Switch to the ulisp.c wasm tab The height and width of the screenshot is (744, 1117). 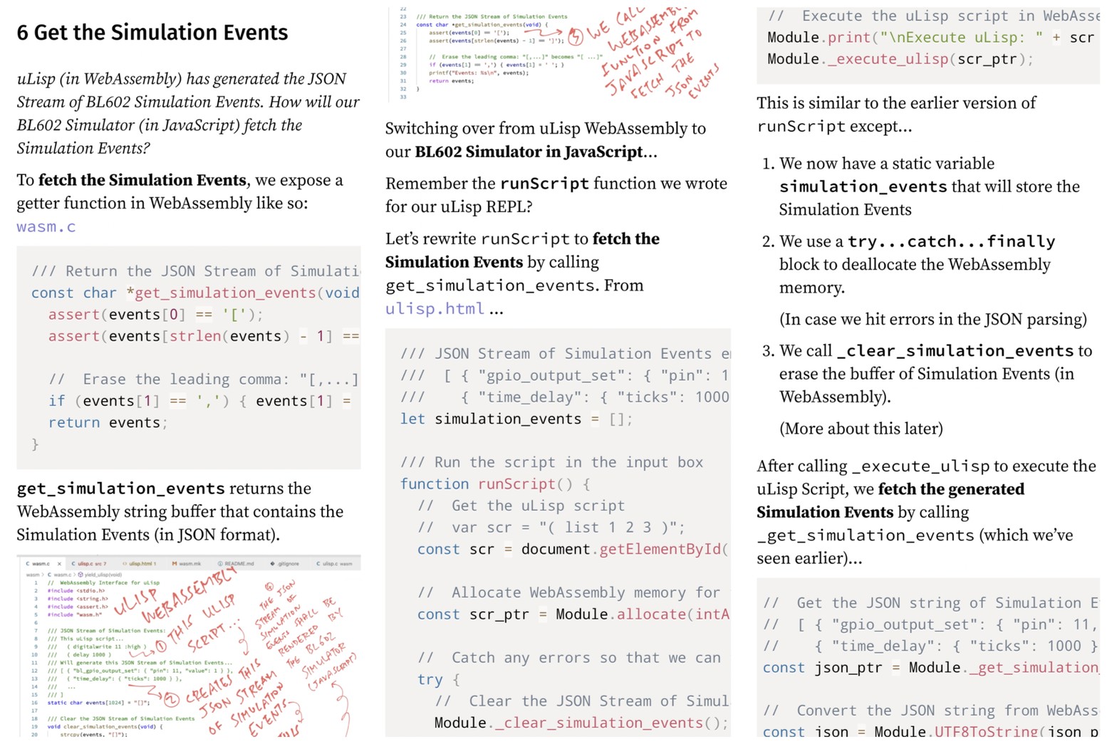point(335,564)
